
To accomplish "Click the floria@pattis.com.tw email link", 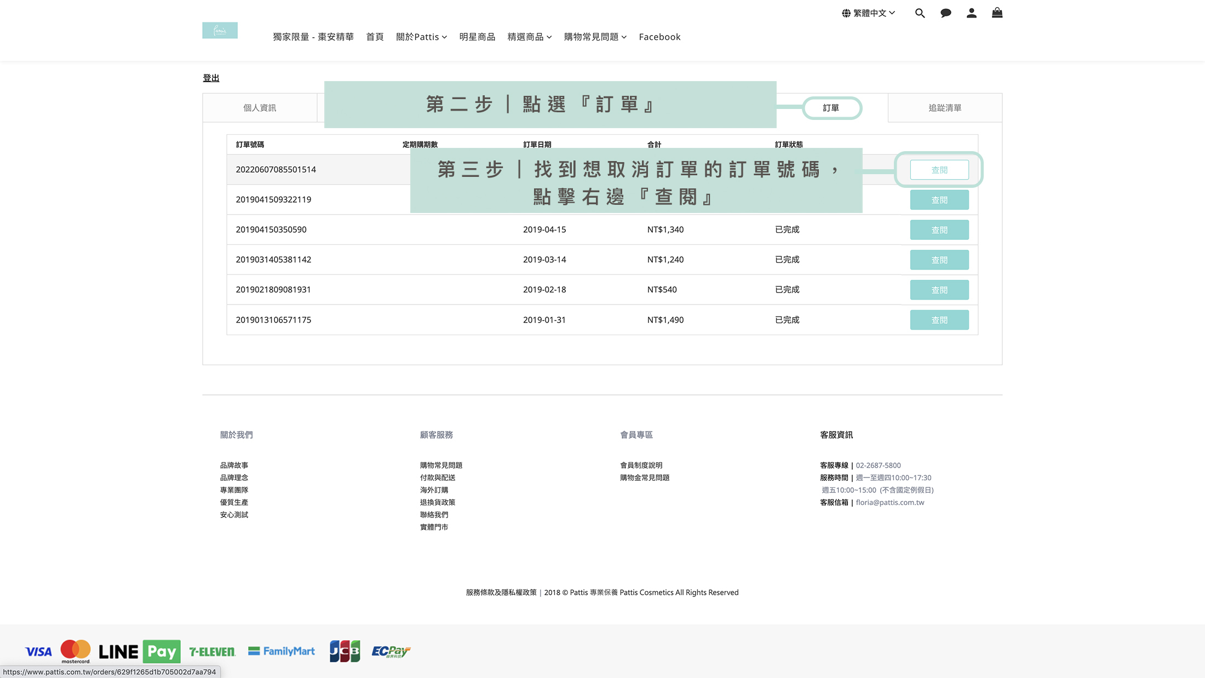I will [890, 502].
